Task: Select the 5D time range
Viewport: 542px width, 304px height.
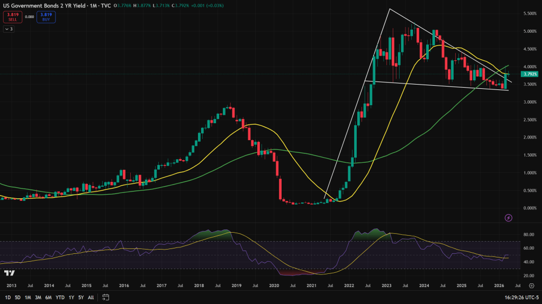Action: (19, 297)
